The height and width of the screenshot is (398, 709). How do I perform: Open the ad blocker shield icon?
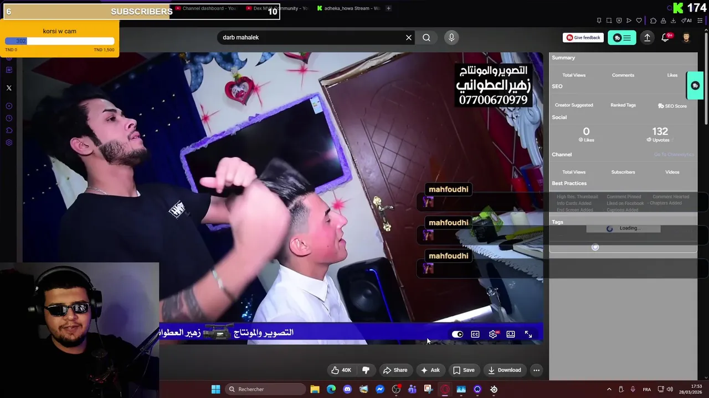pyautogui.click(x=619, y=21)
